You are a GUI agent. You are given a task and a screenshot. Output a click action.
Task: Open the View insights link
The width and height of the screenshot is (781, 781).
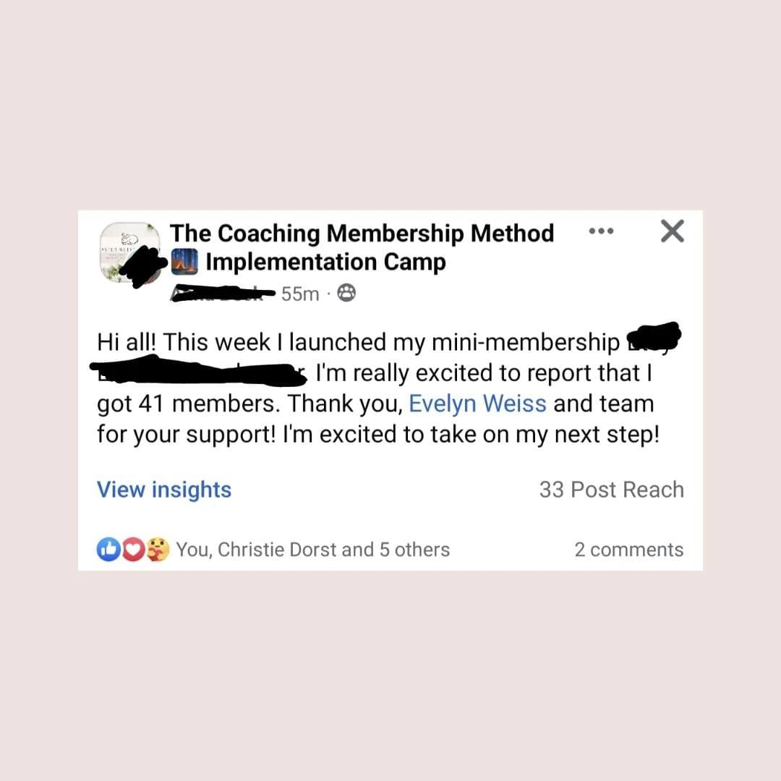(164, 490)
